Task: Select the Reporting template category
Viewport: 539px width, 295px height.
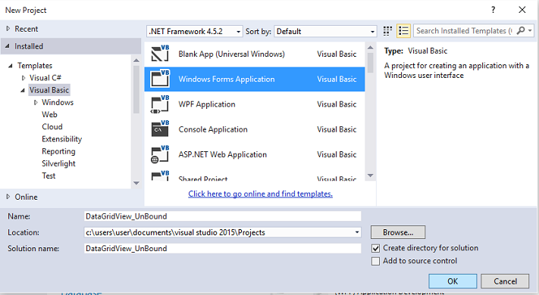Action: pos(58,151)
